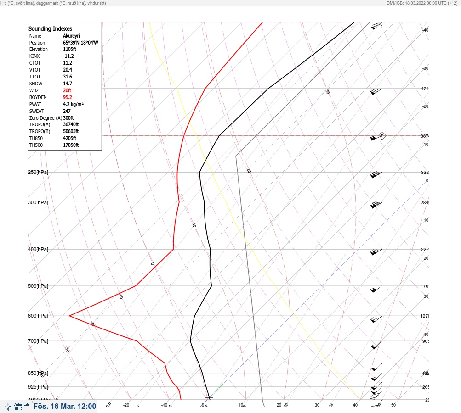Click the PWAT value 4.2 kg/m²

click(73, 104)
